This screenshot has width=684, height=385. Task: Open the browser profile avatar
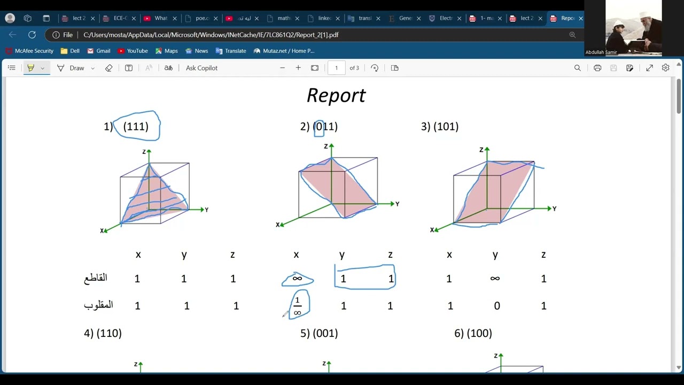10,18
